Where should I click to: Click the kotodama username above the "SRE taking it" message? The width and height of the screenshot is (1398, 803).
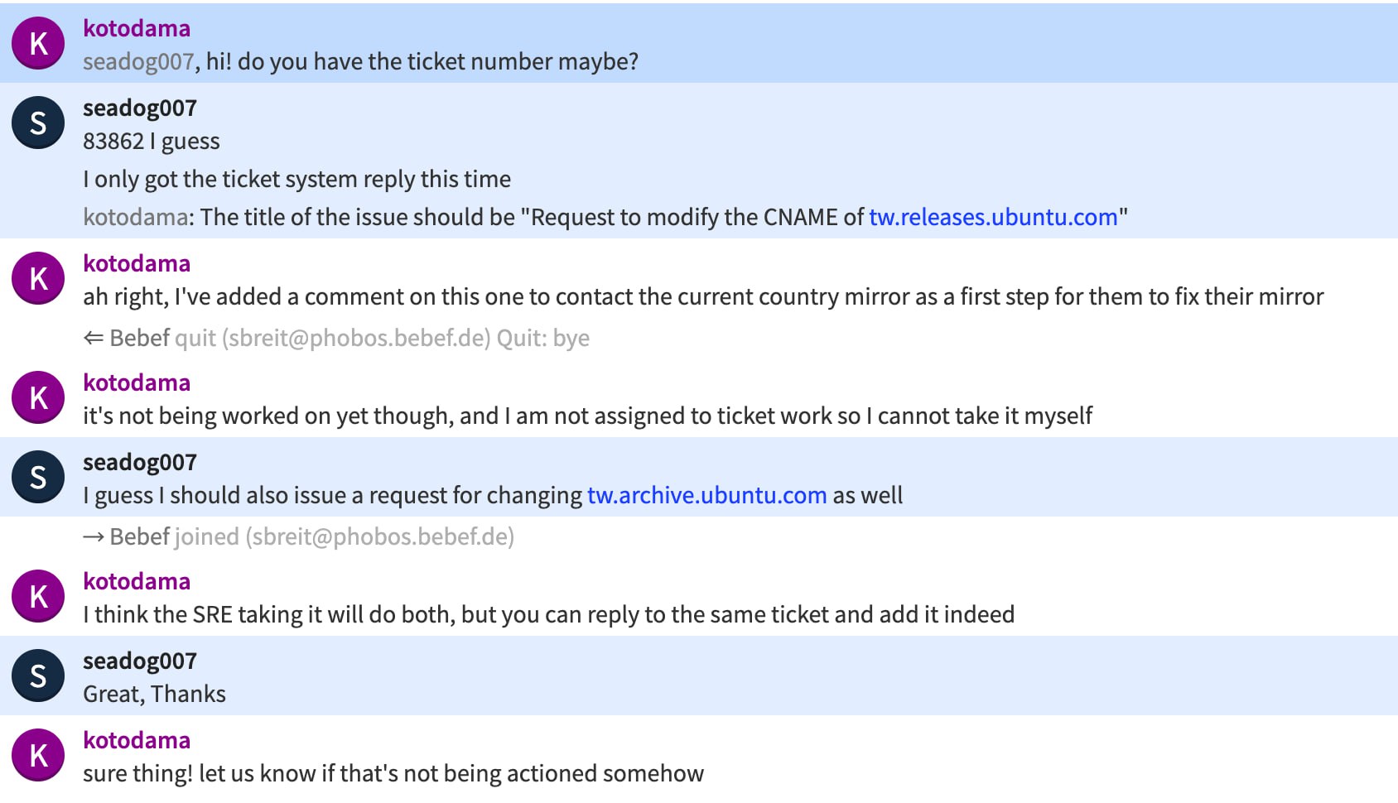point(137,581)
